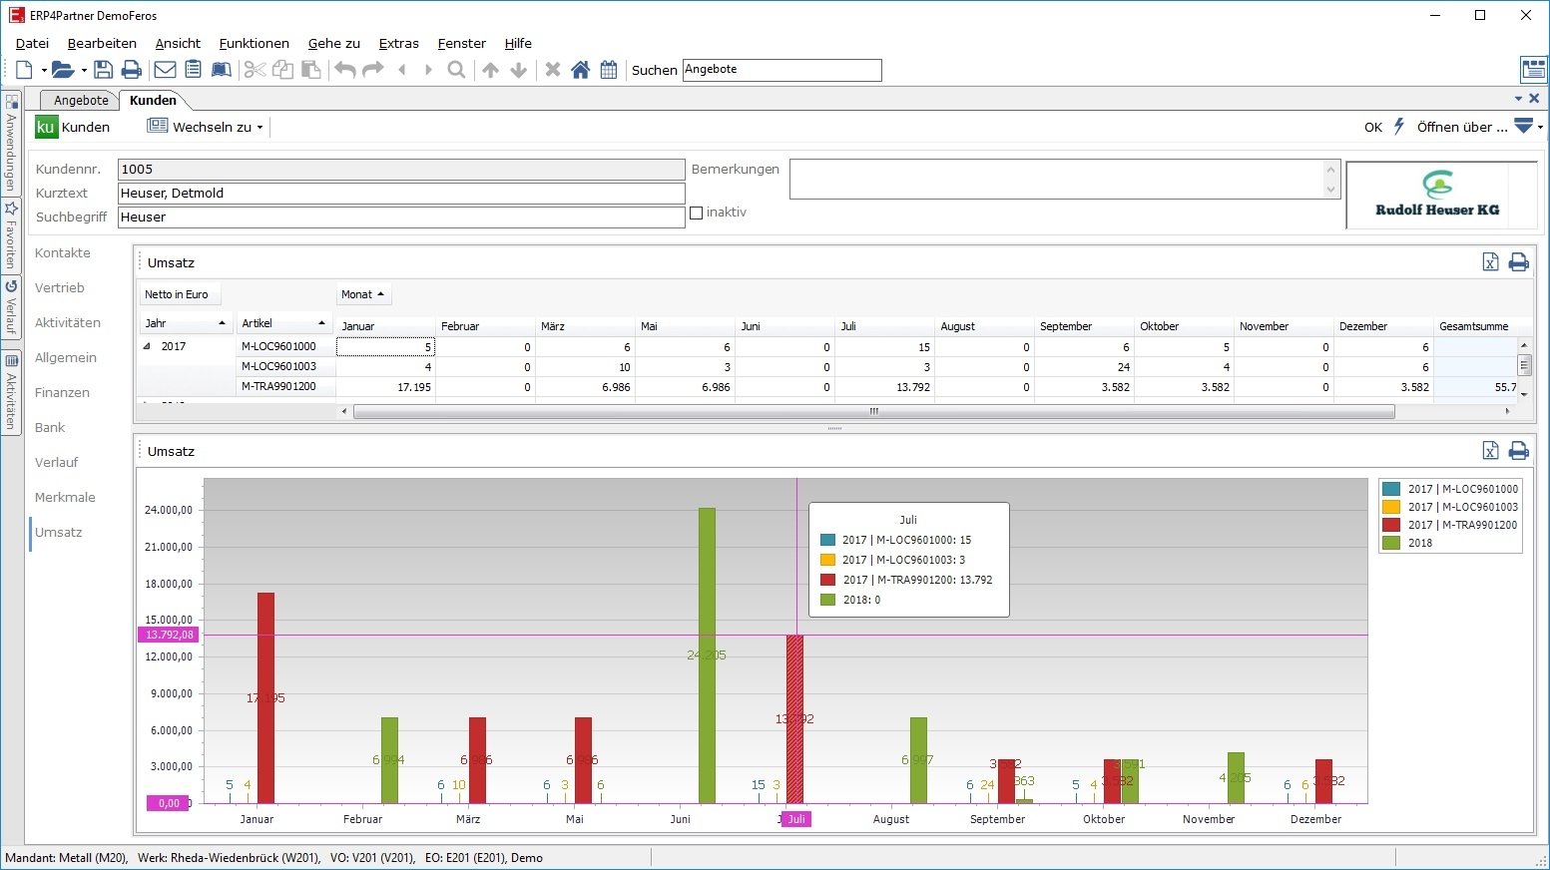The image size is (1550, 870).
Task: Save using the floppy disk icon
Action: tap(103, 70)
